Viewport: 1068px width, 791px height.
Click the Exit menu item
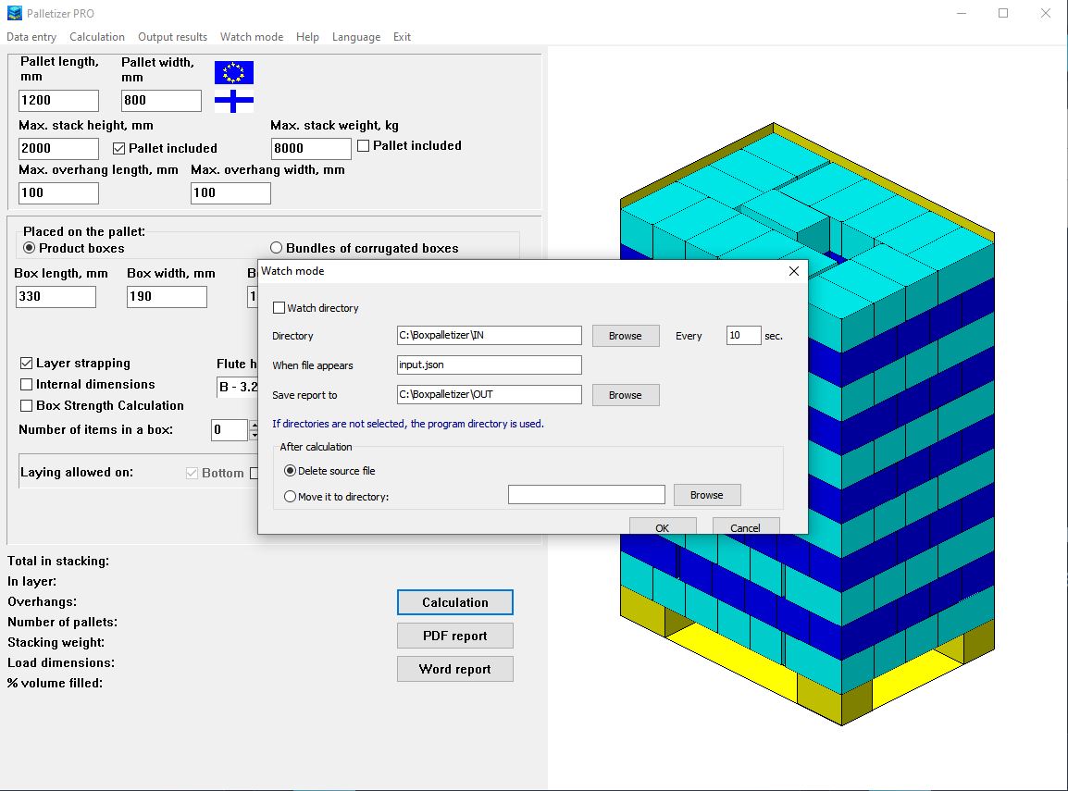402,37
